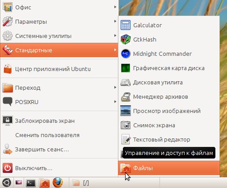Open the Galculator app icon
Image resolution: width=227 pixels, height=188 pixels.
pyautogui.click(x=126, y=25)
